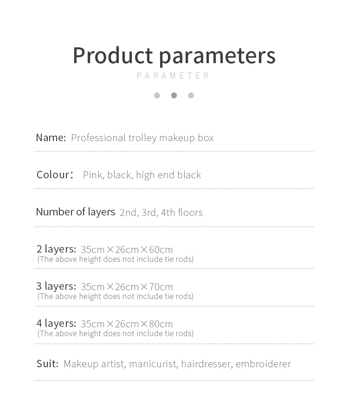348x403 pixels.
Task: Click the 35cm×26cm×60cm dimensions
Action: (x=127, y=250)
